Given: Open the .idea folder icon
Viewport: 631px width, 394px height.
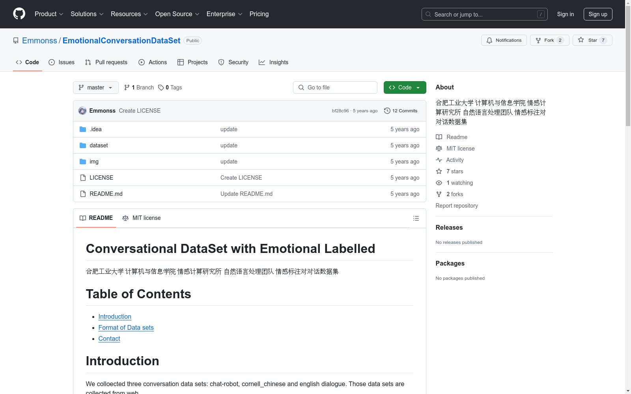Looking at the screenshot, I should pyautogui.click(x=83, y=129).
